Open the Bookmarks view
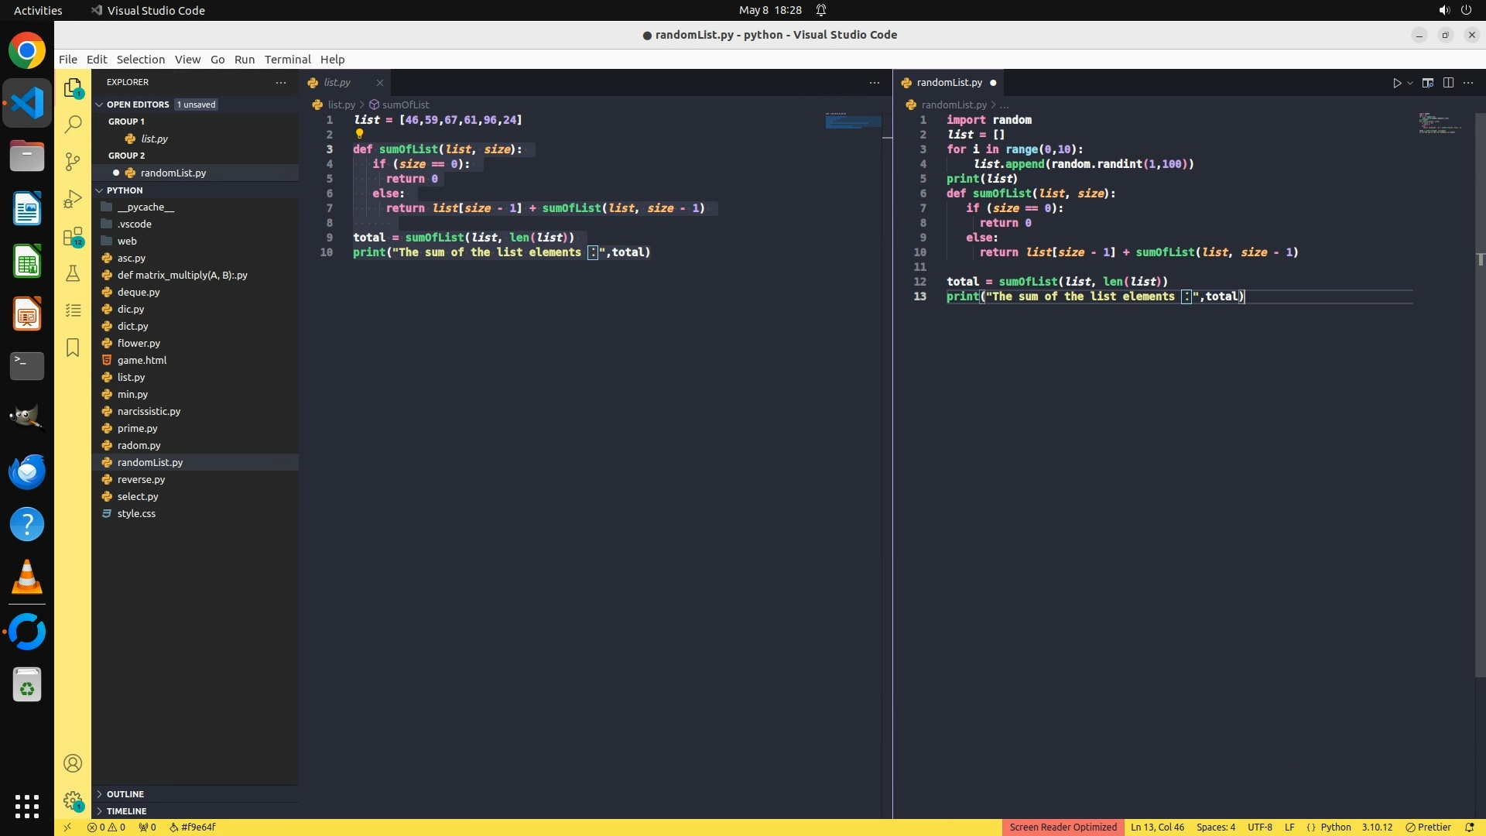 (73, 348)
